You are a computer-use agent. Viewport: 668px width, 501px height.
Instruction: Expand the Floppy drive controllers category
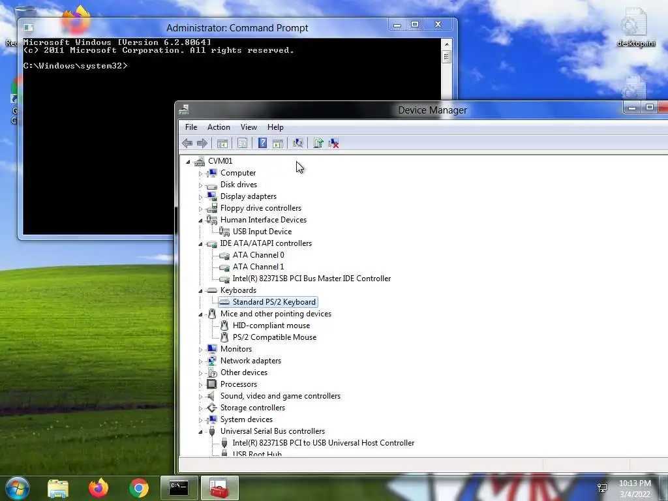click(x=200, y=209)
